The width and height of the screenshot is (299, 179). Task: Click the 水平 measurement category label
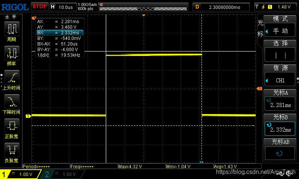11,17
